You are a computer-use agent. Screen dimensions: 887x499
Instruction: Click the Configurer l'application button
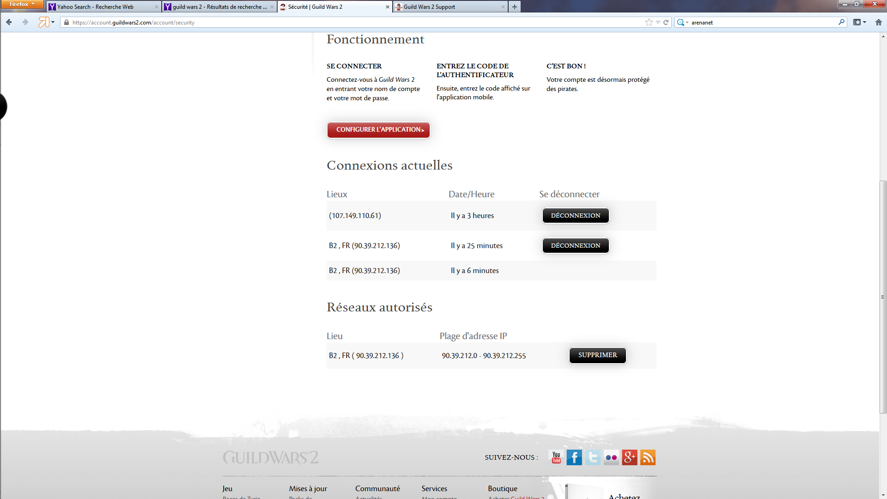(378, 130)
